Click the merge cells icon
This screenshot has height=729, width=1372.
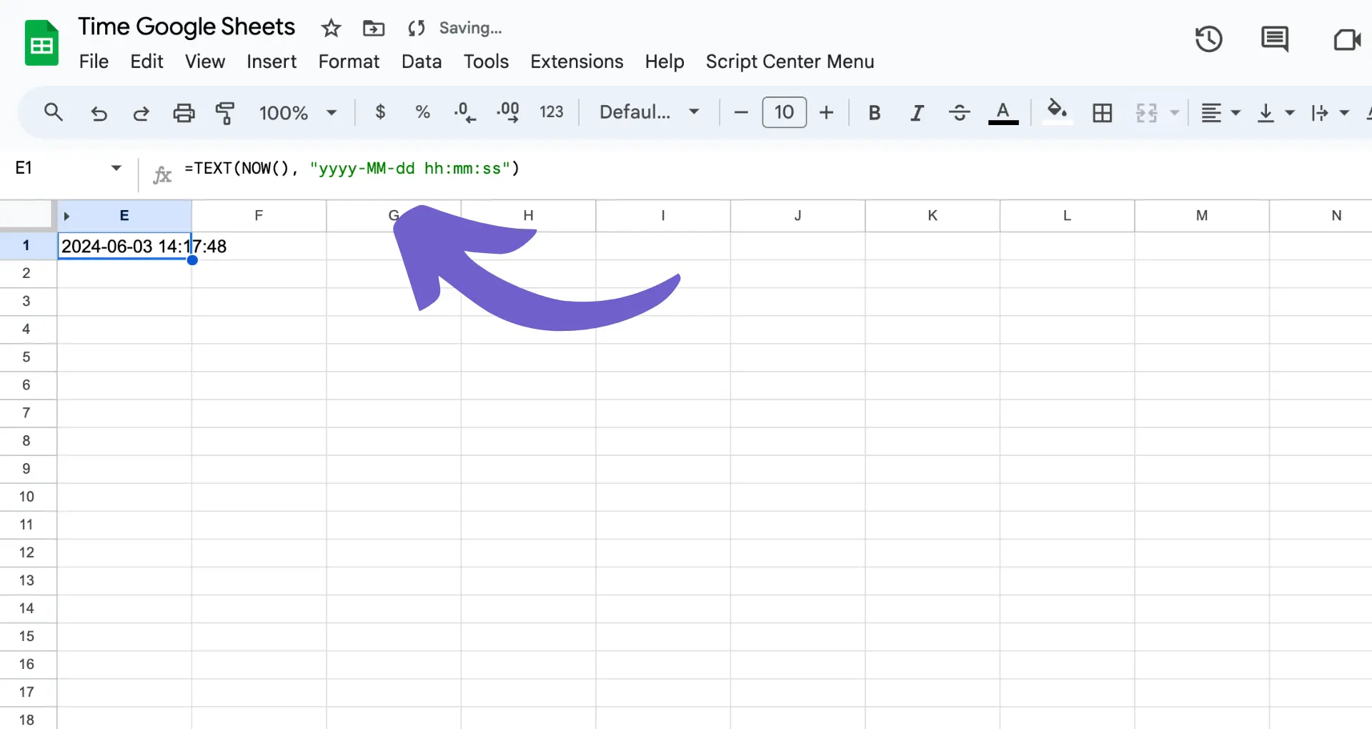point(1146,113)
